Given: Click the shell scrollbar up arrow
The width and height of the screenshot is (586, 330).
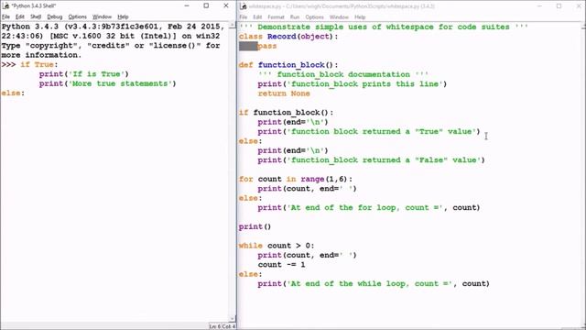Looking at the screenshot, I should (x=232, y=25).
